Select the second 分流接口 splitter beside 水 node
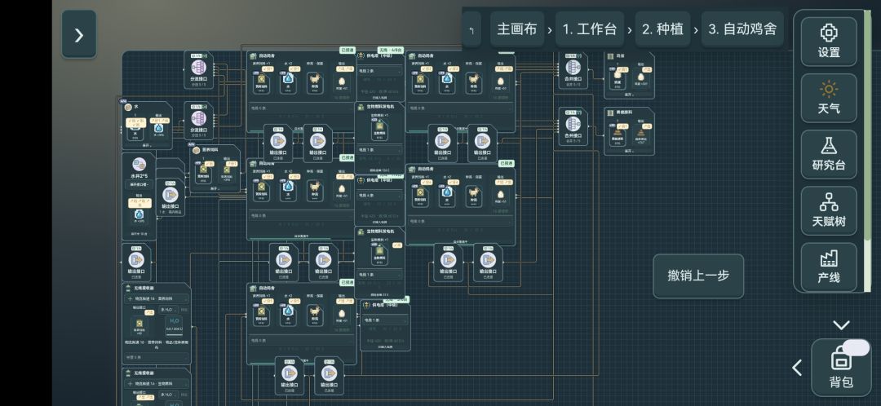This screenshot has height=406, width=881. pos(198,121)
